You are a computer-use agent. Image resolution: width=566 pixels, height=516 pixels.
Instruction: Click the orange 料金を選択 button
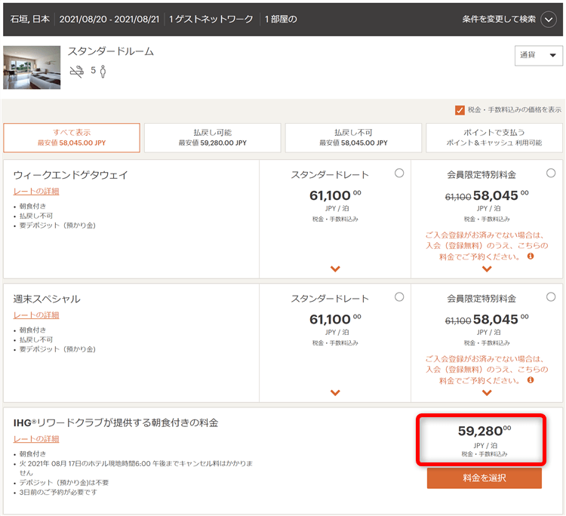pos(484,478)
